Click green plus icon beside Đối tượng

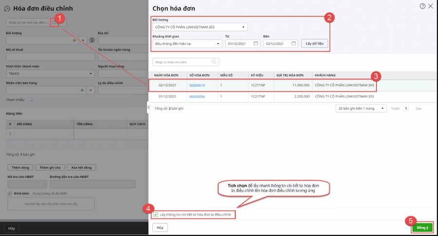(x=74, y=40)
